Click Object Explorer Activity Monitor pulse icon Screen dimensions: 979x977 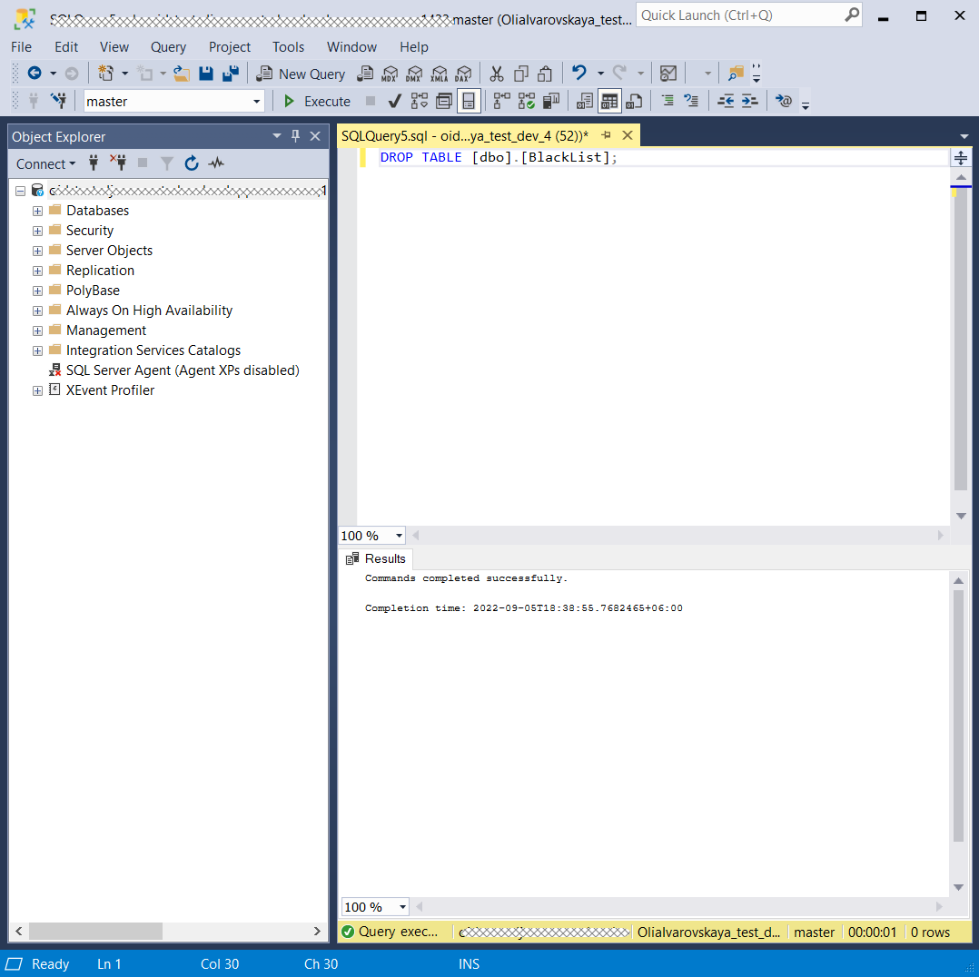click(x=216, y=163)
